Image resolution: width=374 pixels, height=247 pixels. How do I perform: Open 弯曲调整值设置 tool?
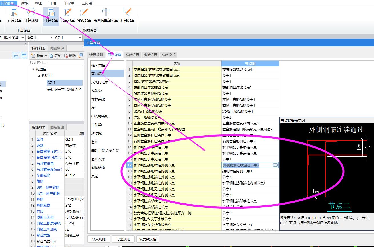[x=106, y=15]
